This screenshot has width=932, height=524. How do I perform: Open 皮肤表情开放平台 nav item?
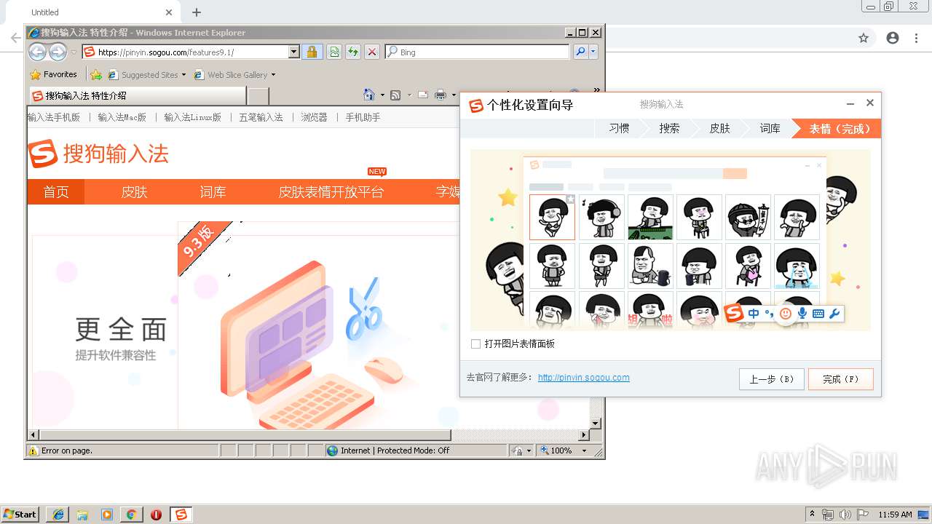coord(331,192)
